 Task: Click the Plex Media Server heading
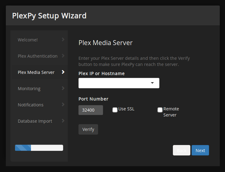[x=105, y=43]
